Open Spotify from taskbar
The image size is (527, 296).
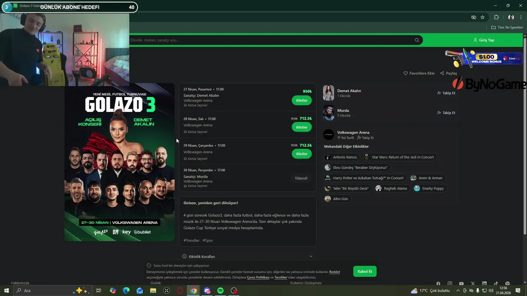220,291
